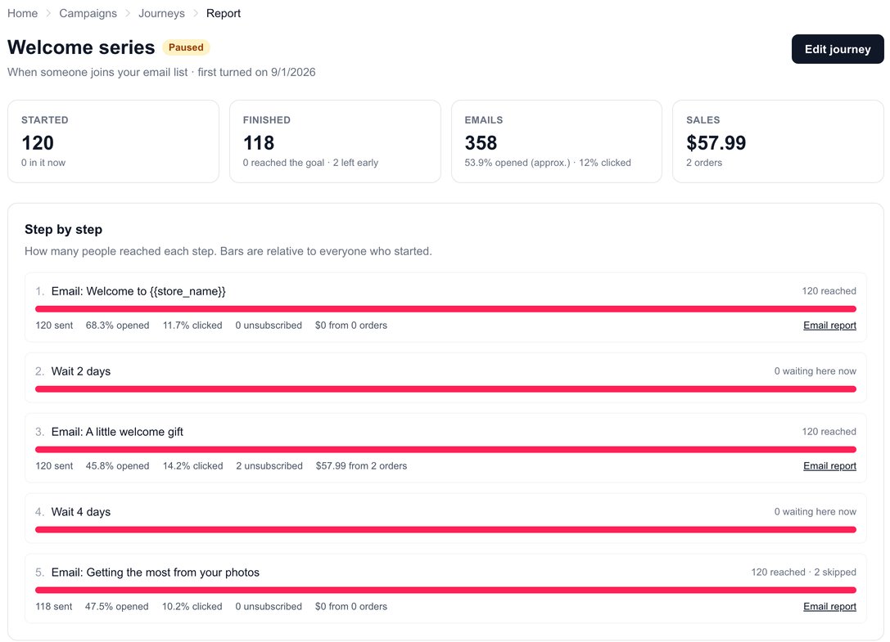This screenshot has height=642, width=890.
Task: Click '2 unsubscribed' in step 3
Action: coord(269,465)
